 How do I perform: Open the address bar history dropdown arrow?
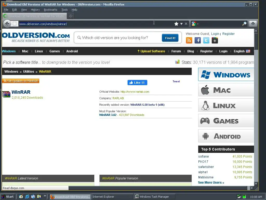pos(181,24)
